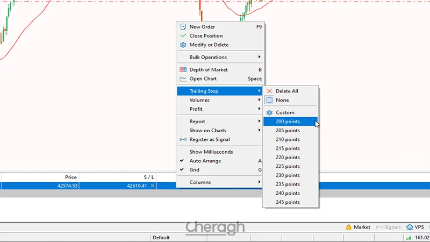The width and height of the screenshot is (430, 242).
Task: Toggle the Auto Arrange checkmark
Action: [182, 161]
